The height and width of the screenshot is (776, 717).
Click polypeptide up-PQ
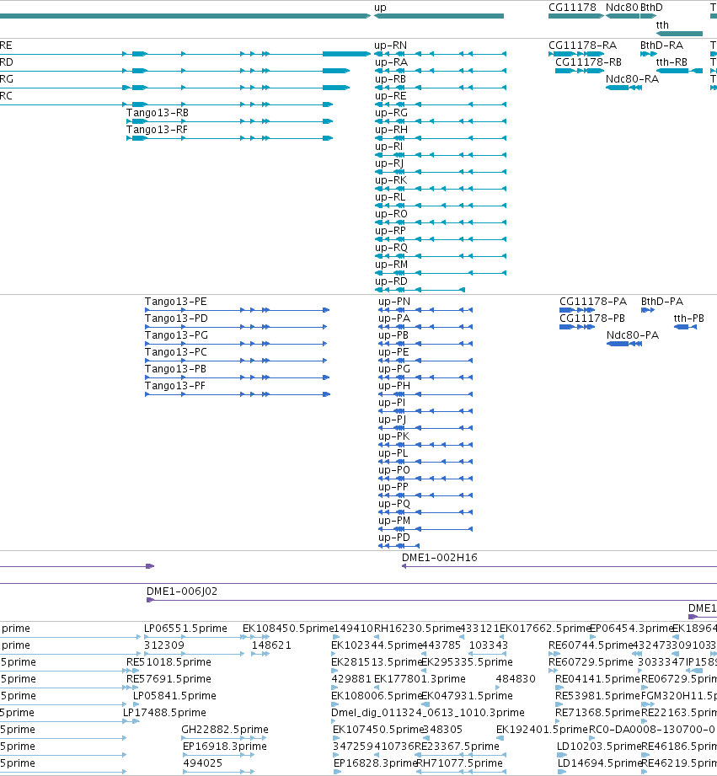pos(394,504)
